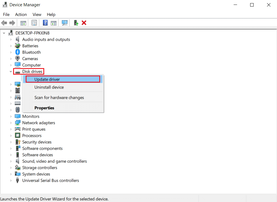
Task: Click the DESKTOP-FPKI0N8 computer icon
Action: [11, 33]
